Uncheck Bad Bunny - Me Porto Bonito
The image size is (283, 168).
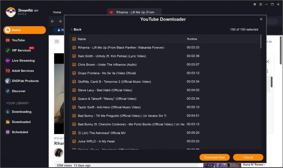[74, 124]
